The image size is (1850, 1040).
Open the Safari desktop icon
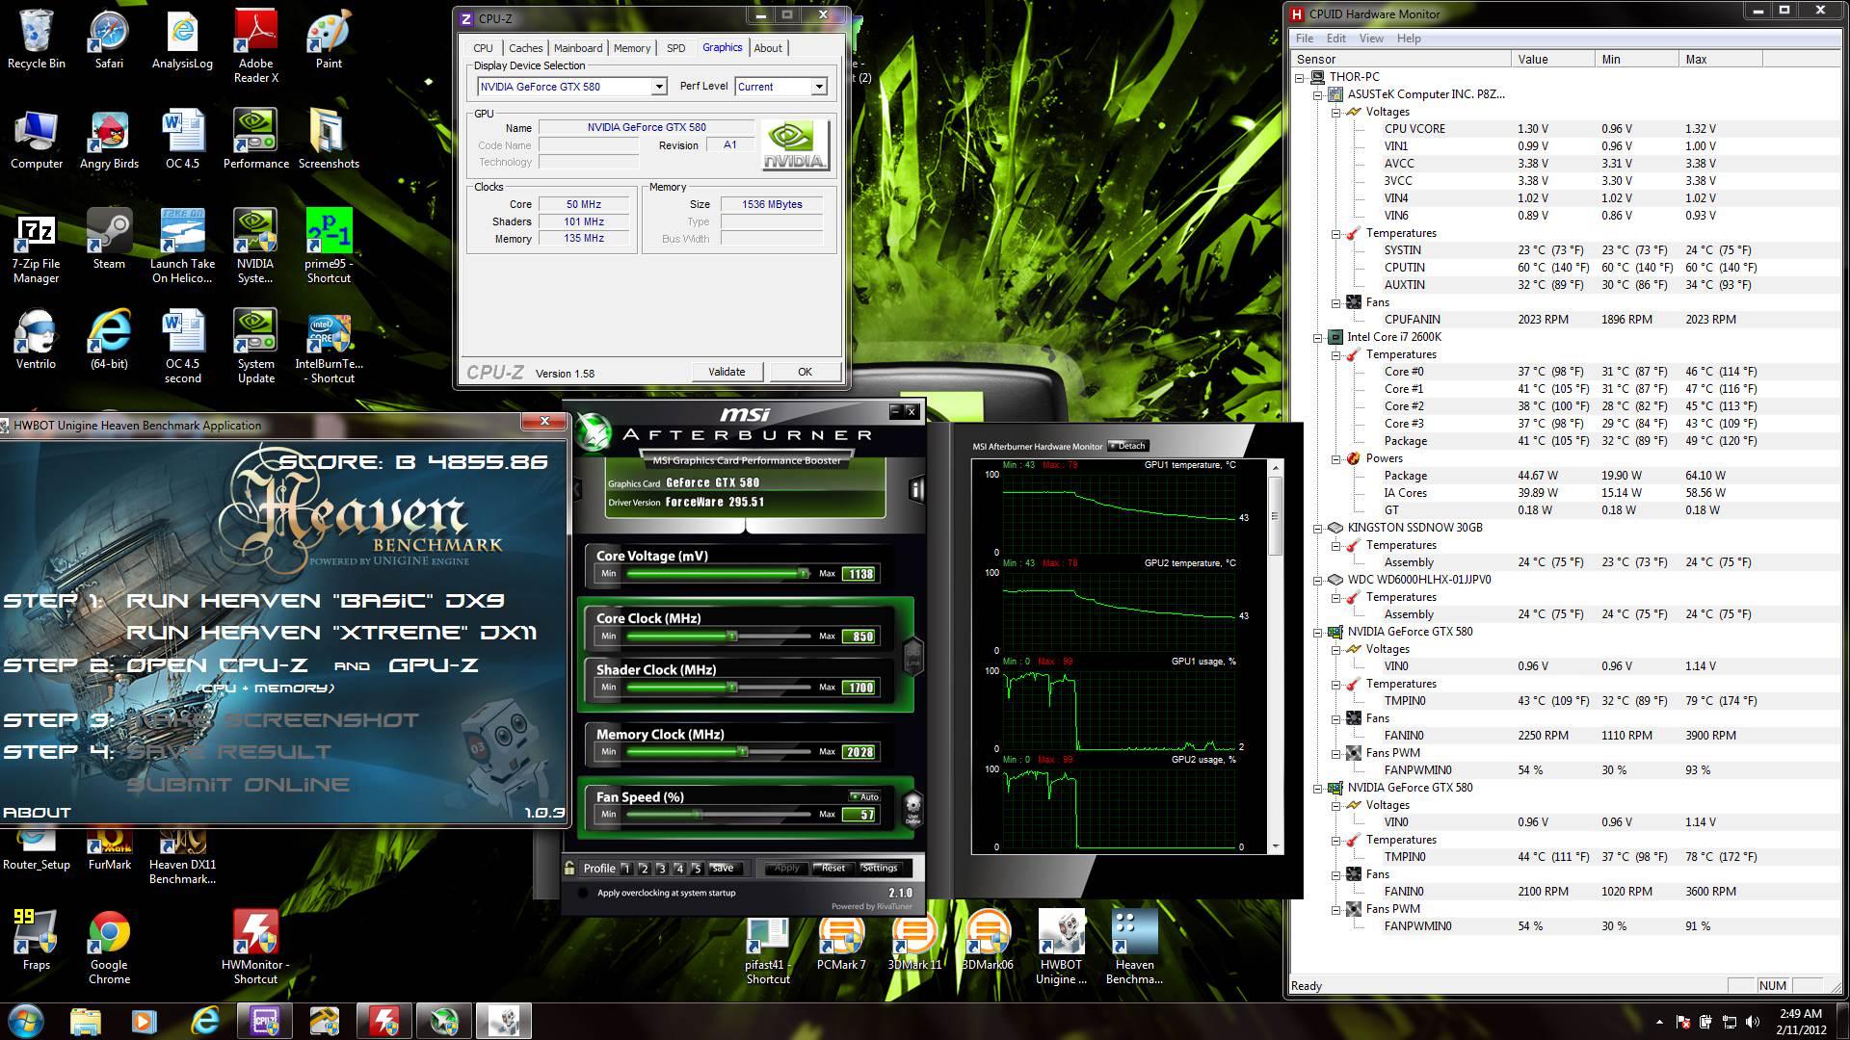(109, 40)
